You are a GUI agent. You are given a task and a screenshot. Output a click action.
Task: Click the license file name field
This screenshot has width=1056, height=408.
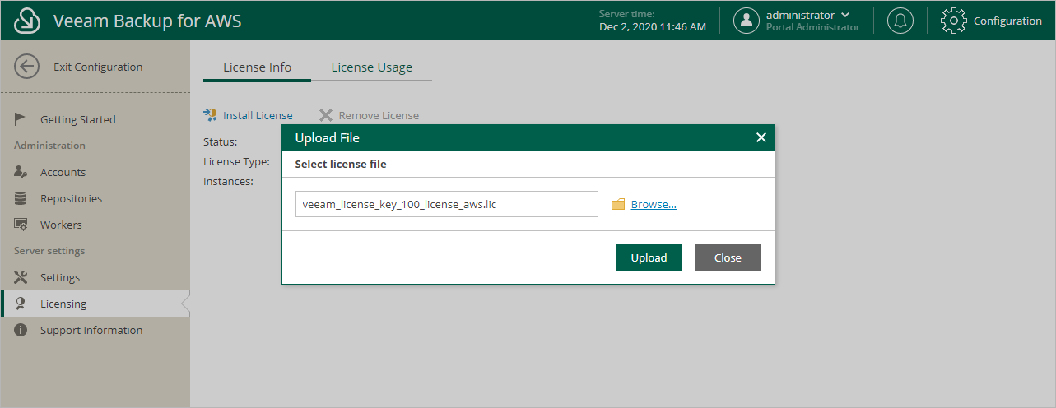click(446, 204)
